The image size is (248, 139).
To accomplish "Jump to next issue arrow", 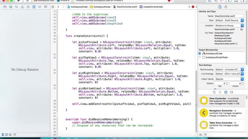I will pos(196,7).
